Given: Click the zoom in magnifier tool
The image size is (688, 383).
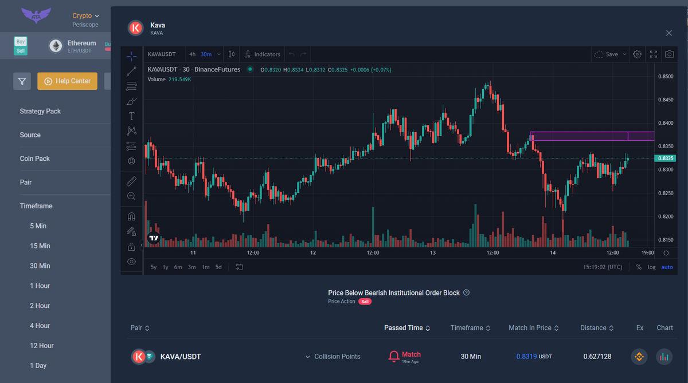Looking at the screenshot, I should coord(131,196).
